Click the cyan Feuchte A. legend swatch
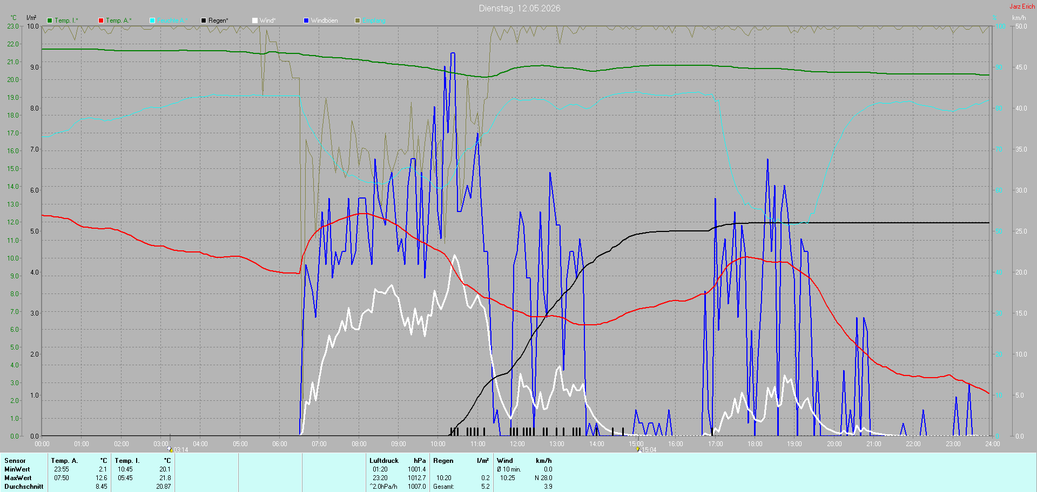The height and width of the screenshot is (492, 1037). pos(152,20)
